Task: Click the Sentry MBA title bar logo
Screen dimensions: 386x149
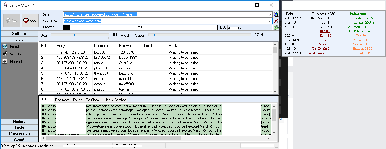Action: [x=5, y=5]
